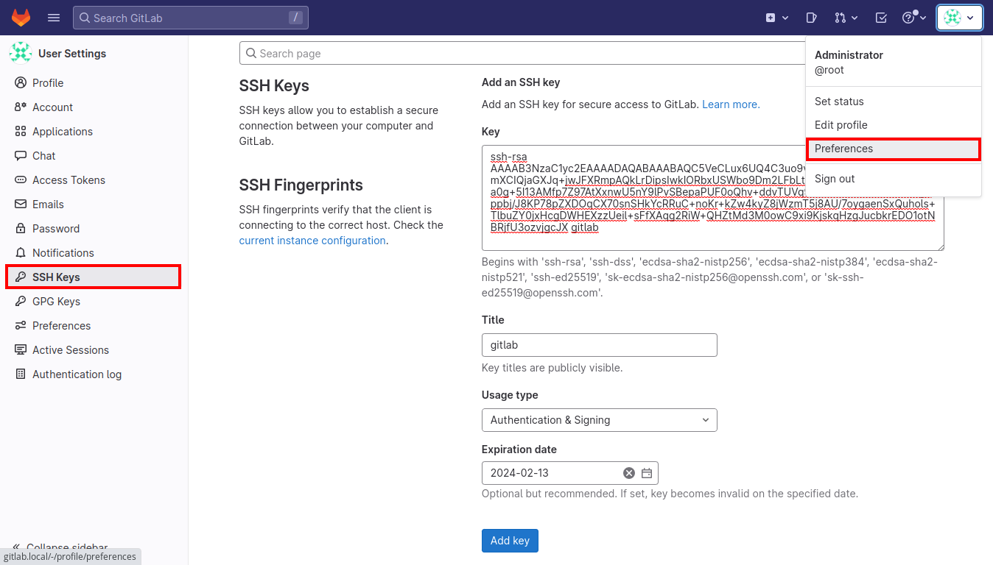The height and width of the screenshot is (565, 993).
Task: Open the Learn more link
Action: (731, 104)
